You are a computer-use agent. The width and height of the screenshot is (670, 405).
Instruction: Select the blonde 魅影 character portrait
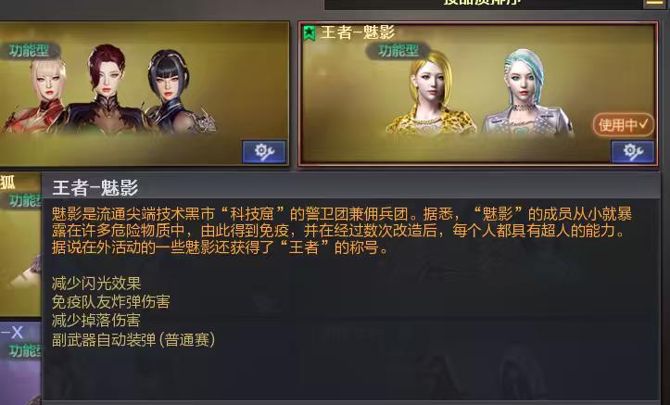[430, 92]
